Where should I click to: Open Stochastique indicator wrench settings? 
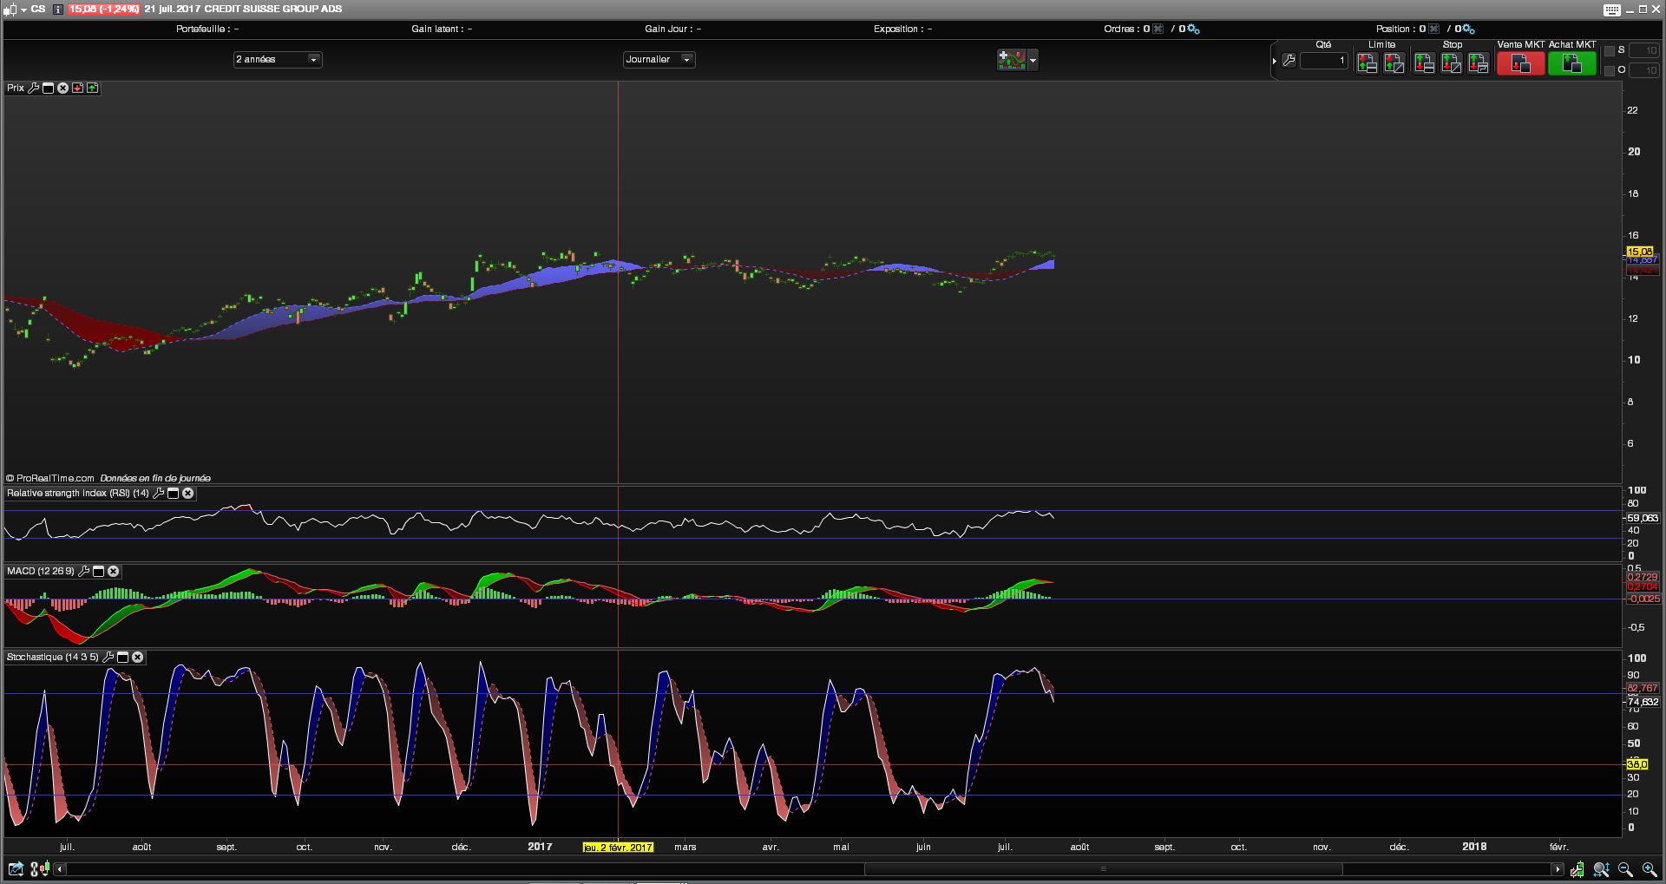[x=108, y=657]
